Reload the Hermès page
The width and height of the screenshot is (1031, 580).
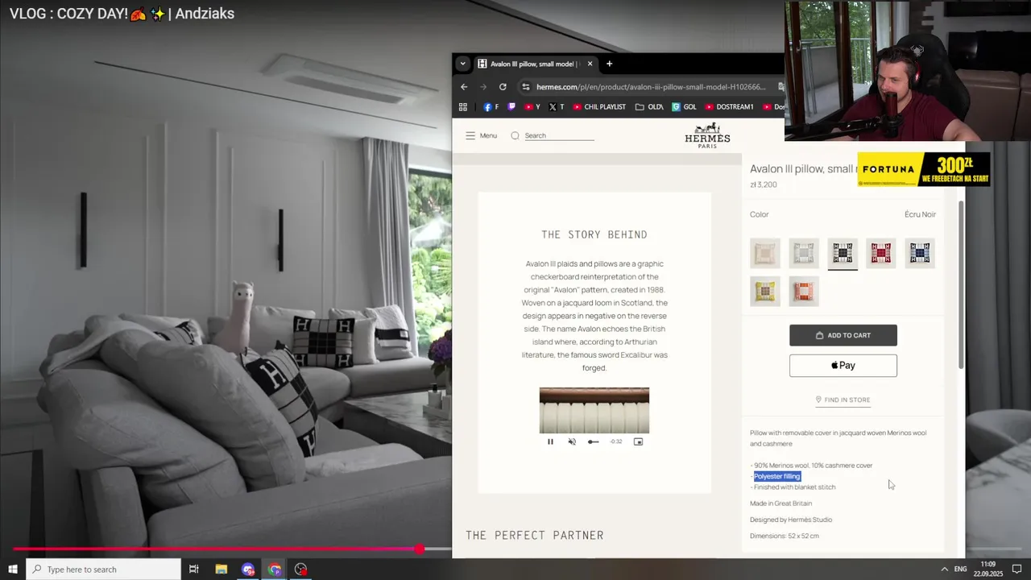[503, 87]
